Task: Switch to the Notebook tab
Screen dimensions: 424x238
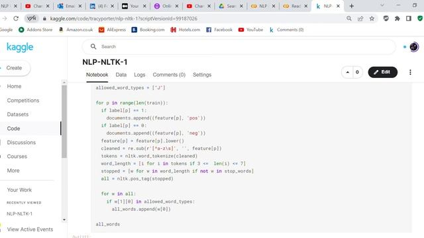Action: 97,75
